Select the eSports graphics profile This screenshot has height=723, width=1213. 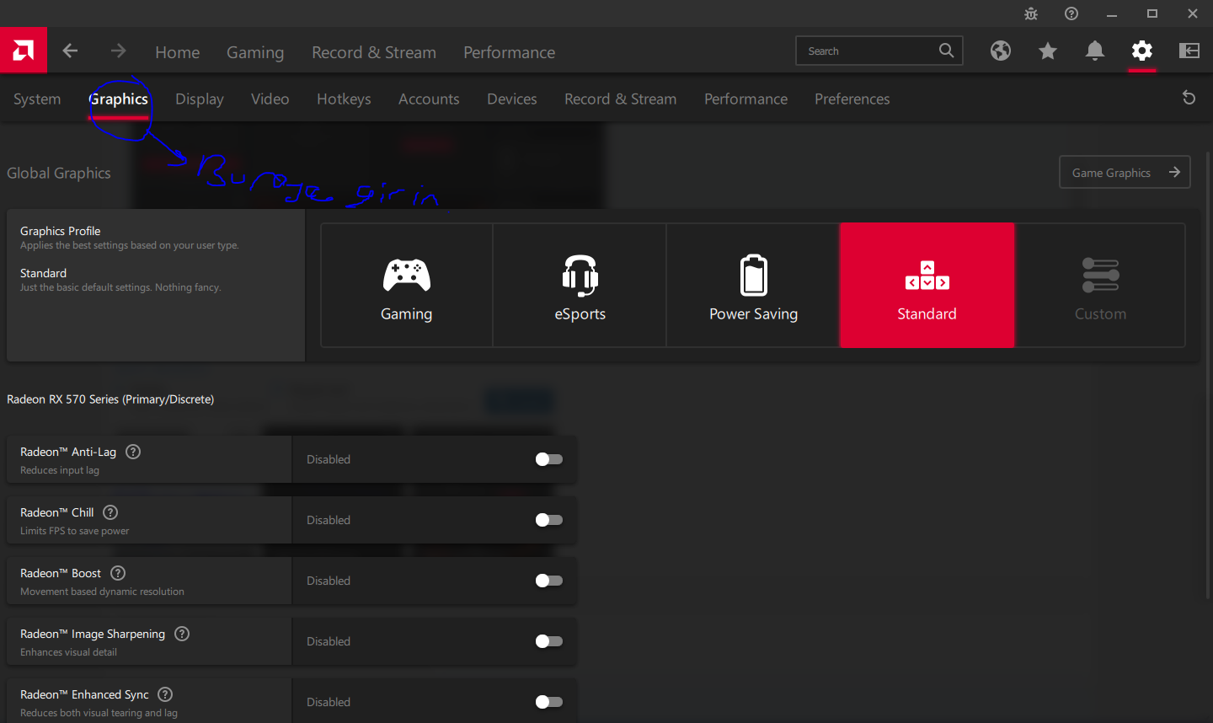[580, 285]
